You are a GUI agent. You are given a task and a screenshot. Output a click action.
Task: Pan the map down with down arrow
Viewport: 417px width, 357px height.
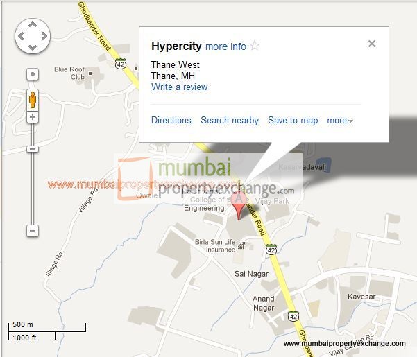(x=33, y=48)
